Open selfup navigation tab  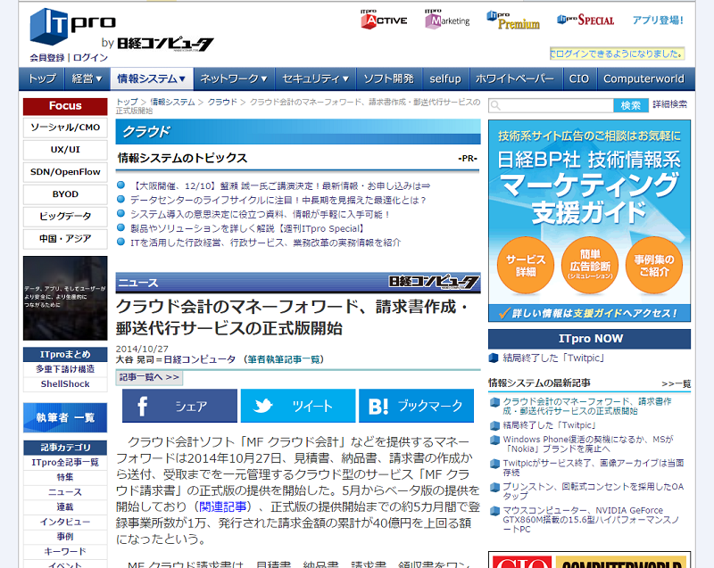445,79
